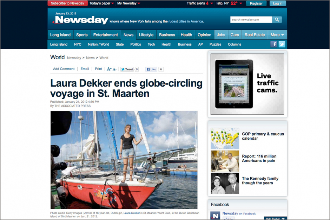Open the GOP primary calendar map thumbnail
330x220 pixels.
pos(225,139)
